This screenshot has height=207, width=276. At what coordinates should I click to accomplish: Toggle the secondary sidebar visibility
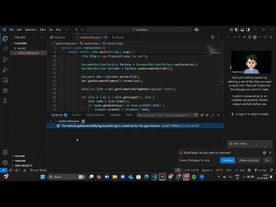click(248, 30)
